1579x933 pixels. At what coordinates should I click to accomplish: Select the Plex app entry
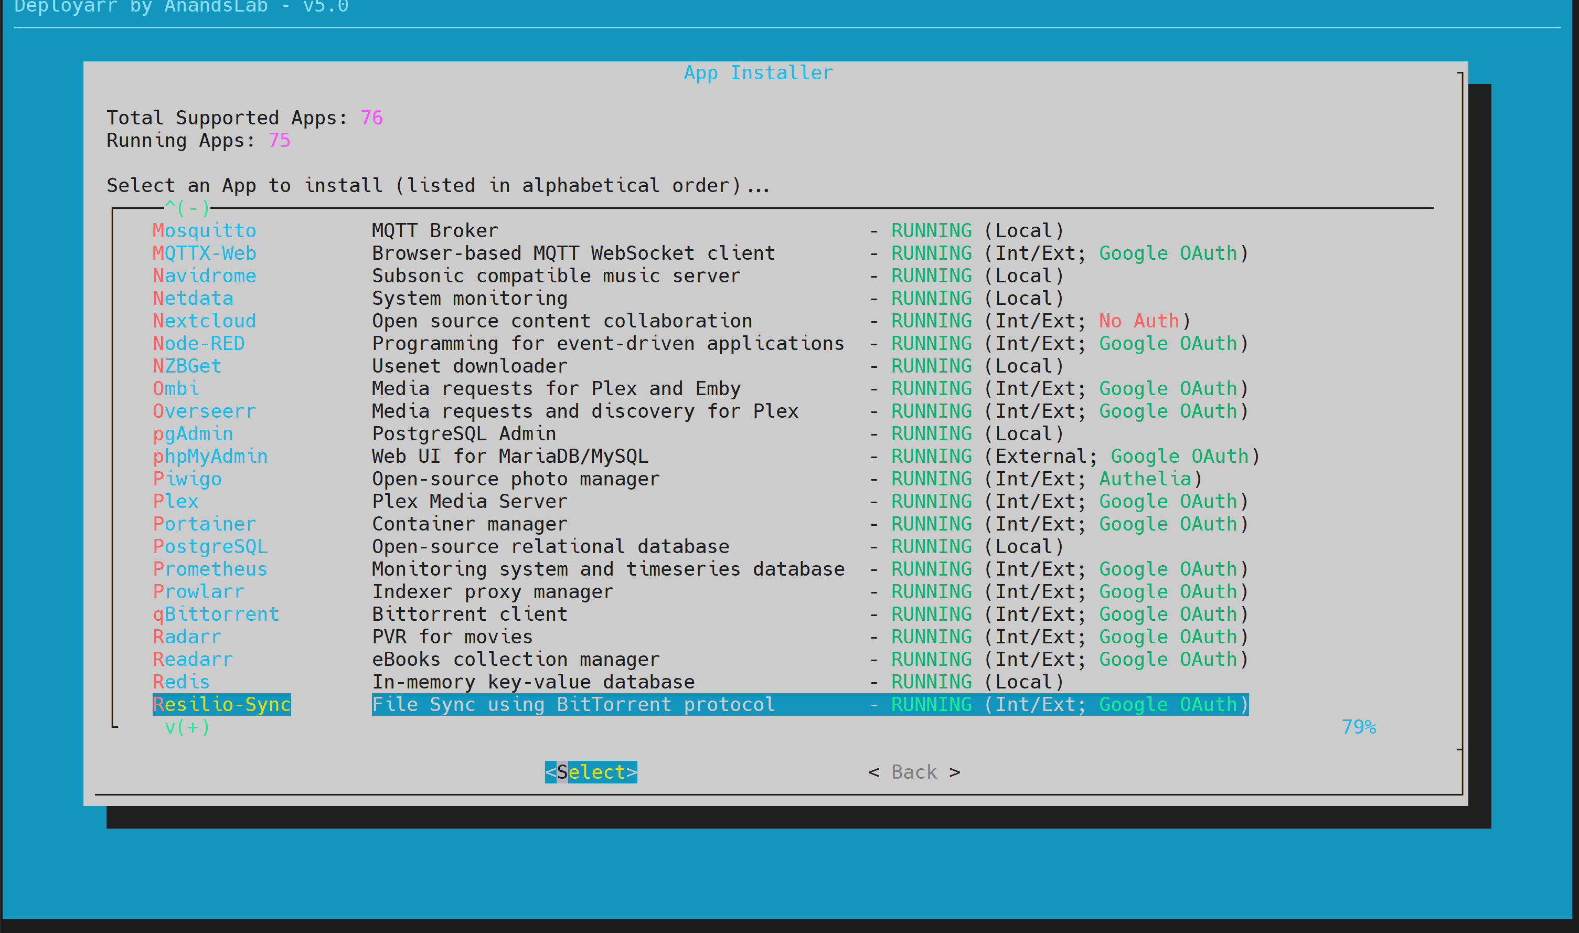[175, 501]
